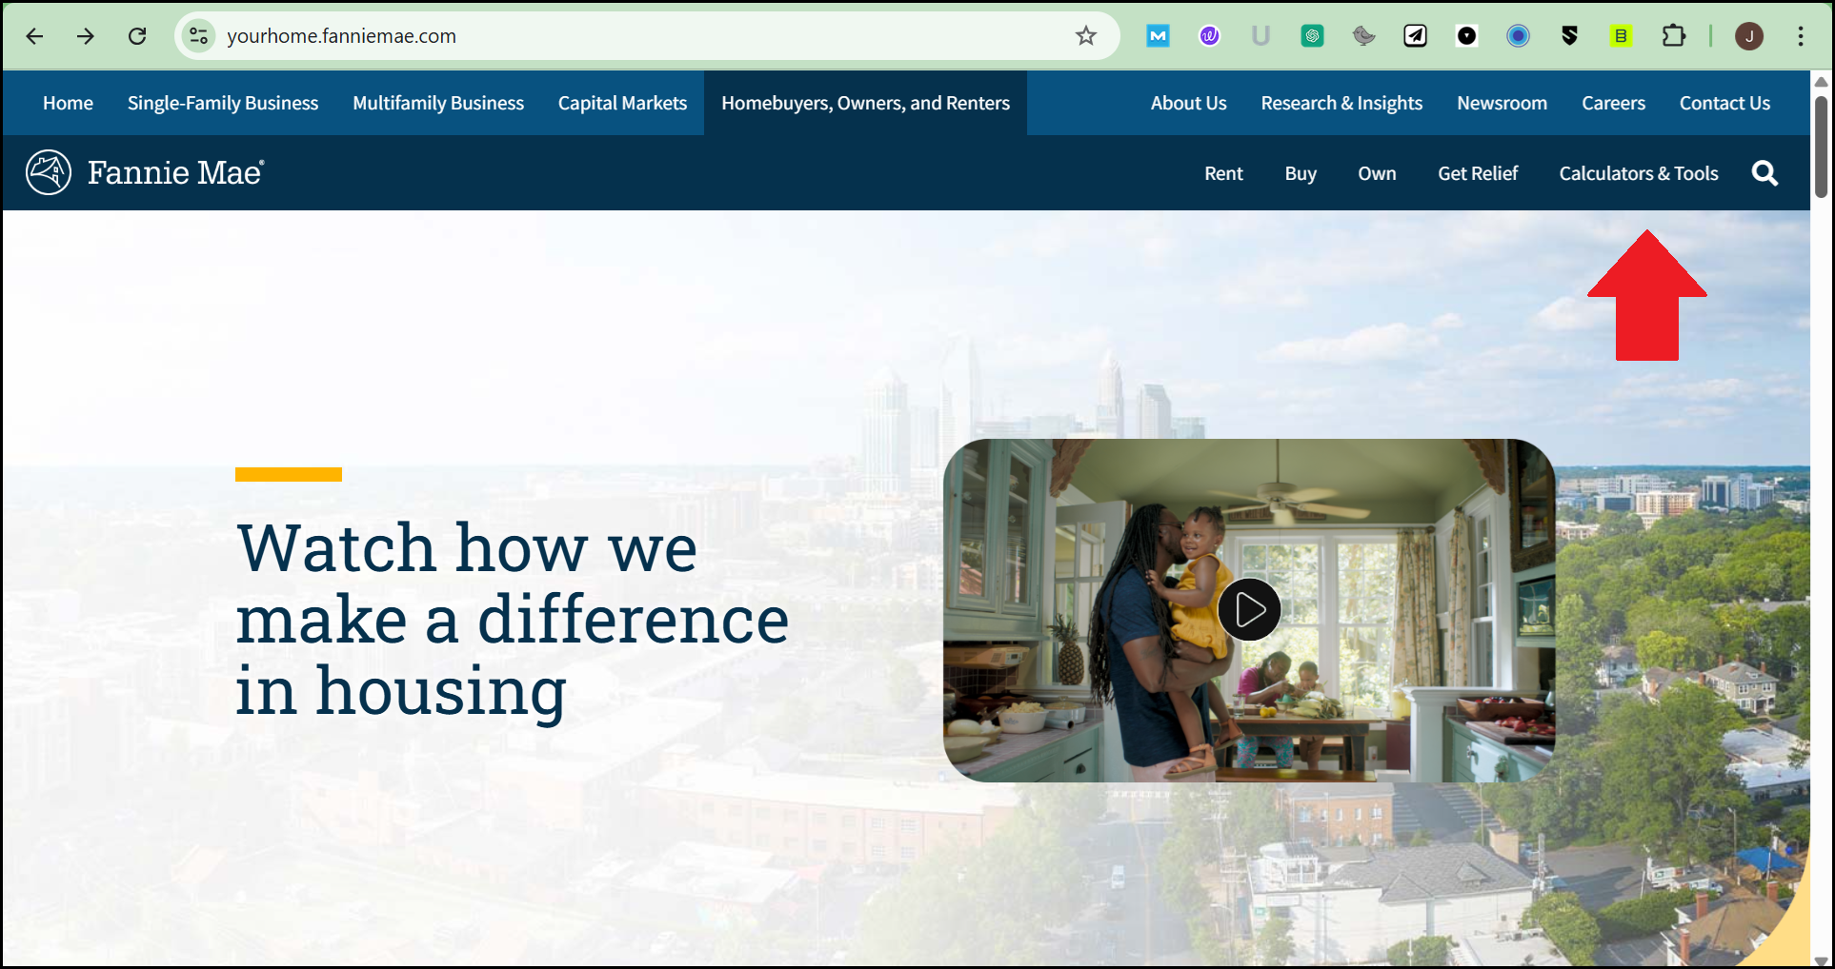Open site search with magnifying glass icon

coord(1764,173)
